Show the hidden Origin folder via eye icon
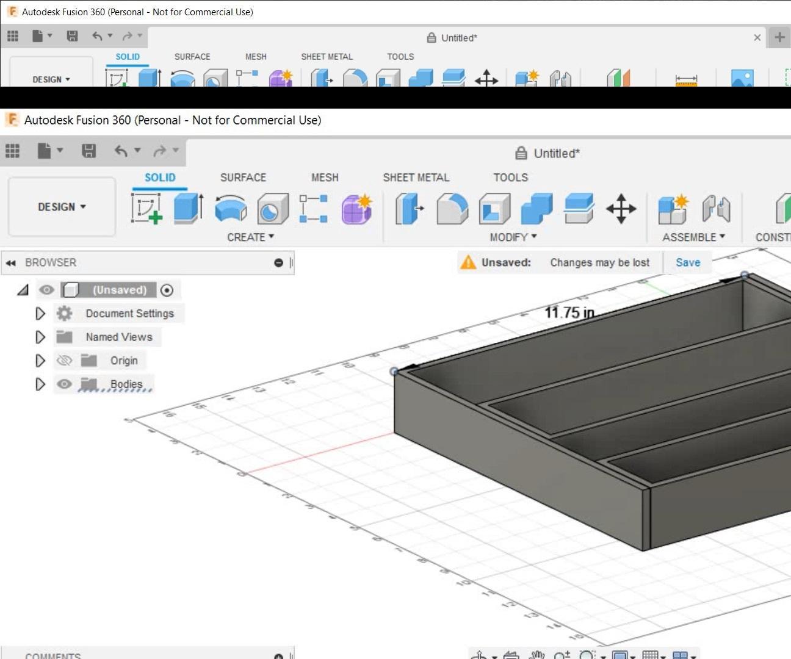Screen dimensions: 791x659 tap(64, 361)
